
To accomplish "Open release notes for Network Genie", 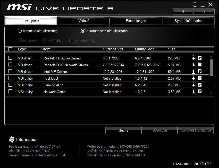I will click(200, 91).
